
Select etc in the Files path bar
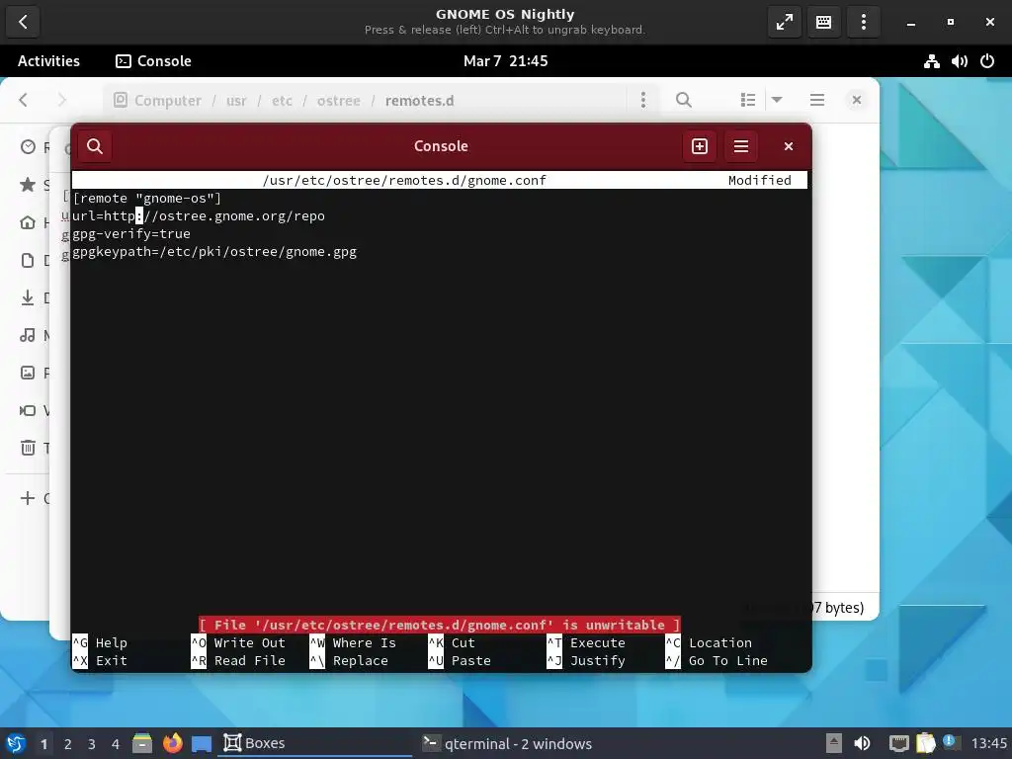coord(282,101)
